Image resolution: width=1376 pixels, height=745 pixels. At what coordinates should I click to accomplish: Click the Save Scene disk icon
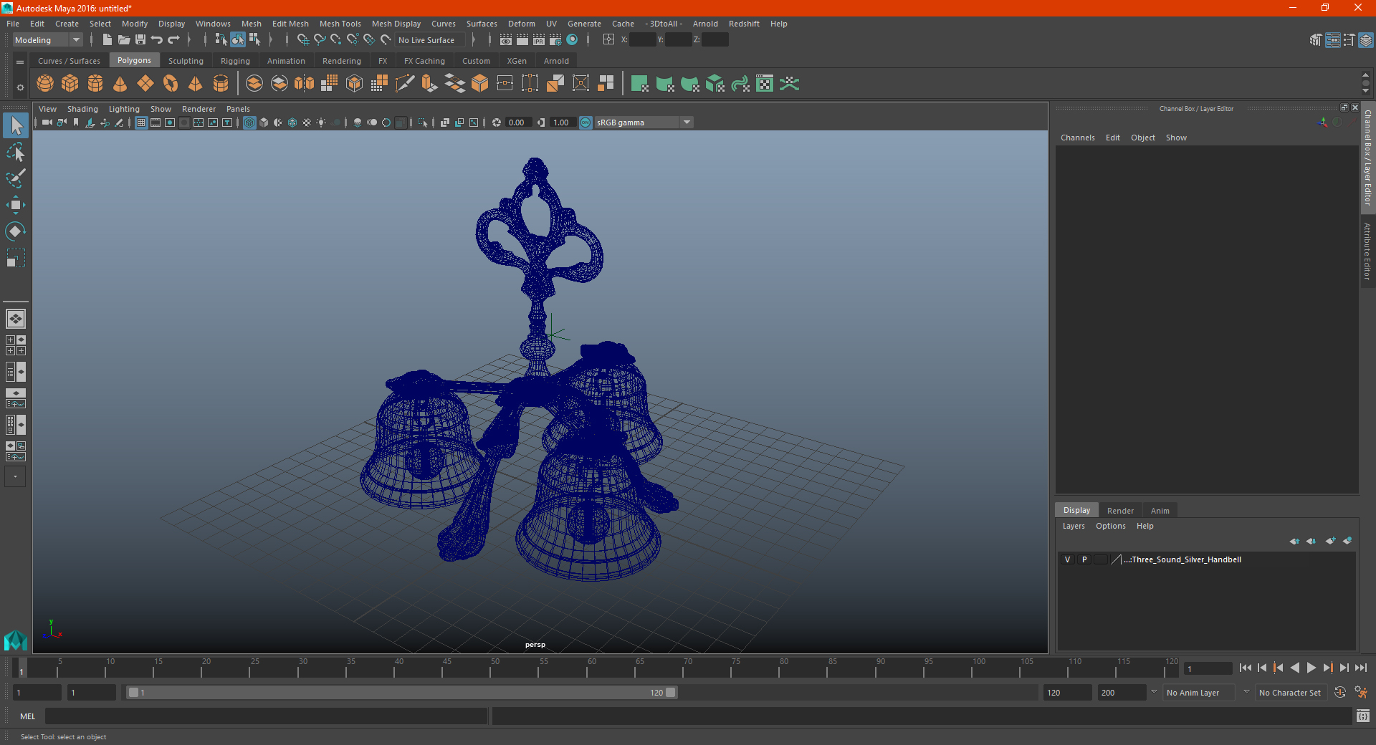click(140, 40)
